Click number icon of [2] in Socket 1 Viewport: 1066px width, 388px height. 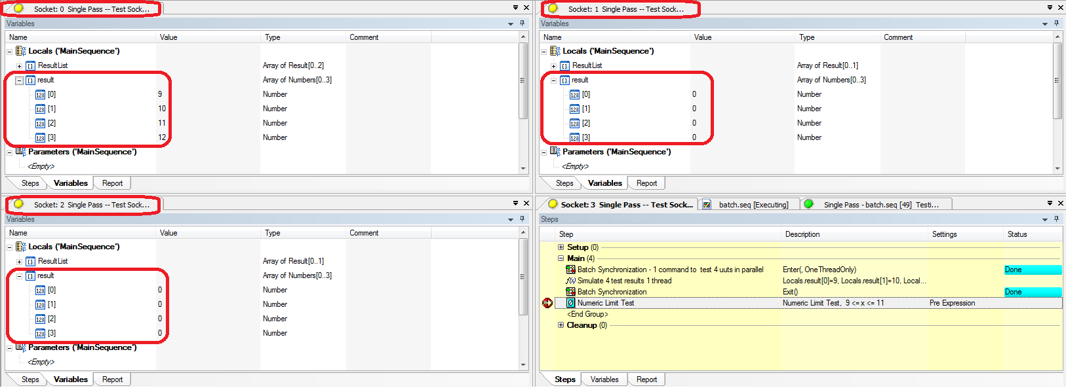pos(574,124)
